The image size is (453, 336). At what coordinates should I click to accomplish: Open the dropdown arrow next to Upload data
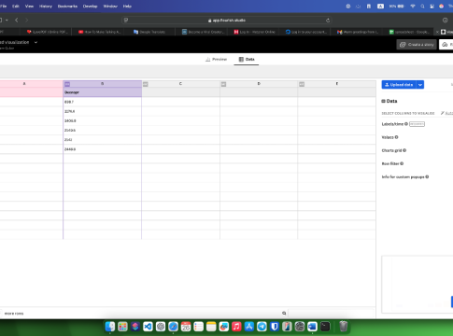(420, 85)
